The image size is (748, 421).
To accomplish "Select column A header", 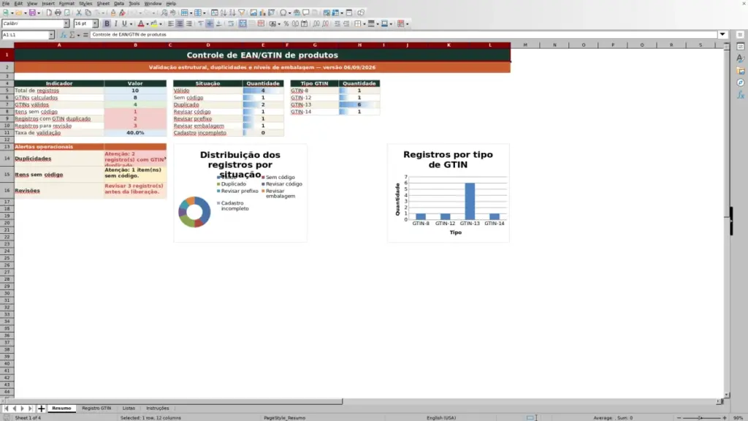I will [59, 45].
